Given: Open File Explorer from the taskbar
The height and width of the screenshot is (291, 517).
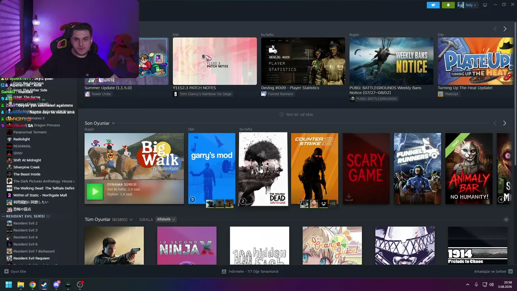Looking at the screenshot, I should (x=21, y=285).
